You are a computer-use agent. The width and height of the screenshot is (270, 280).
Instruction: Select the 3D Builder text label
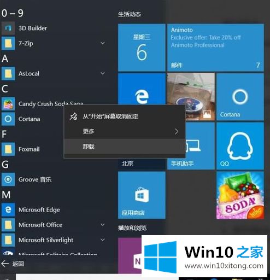click(x=33, y=28)
